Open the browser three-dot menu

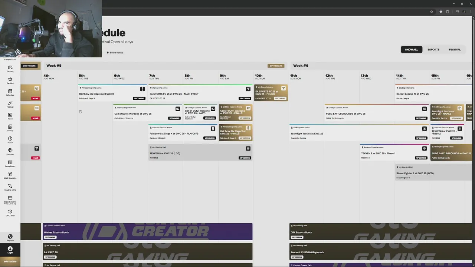471,11
